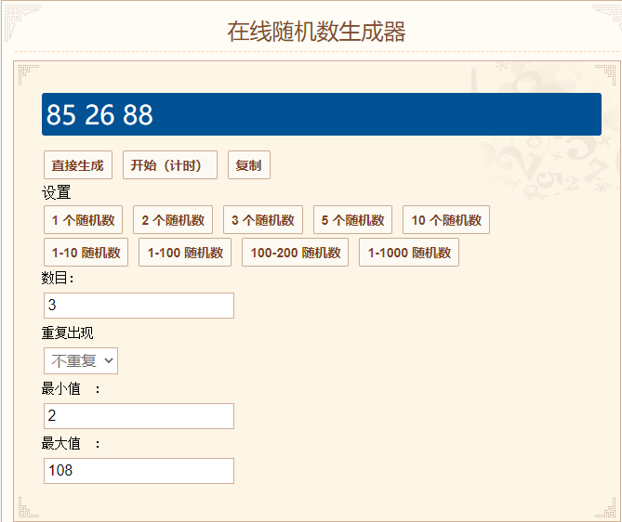This screenshot has height=522, width=622.
Task: Set range with 100-200 随机数
Action: coord(295,252)
